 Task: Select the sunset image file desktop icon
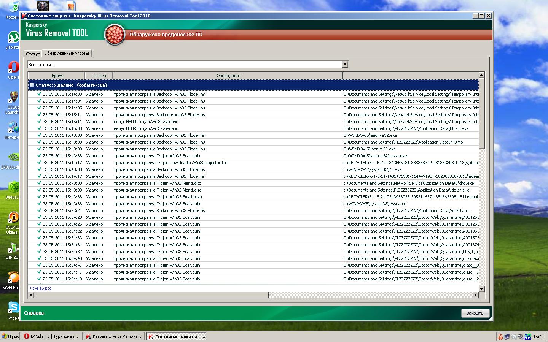pyautogui.click(x=71, y=6)
